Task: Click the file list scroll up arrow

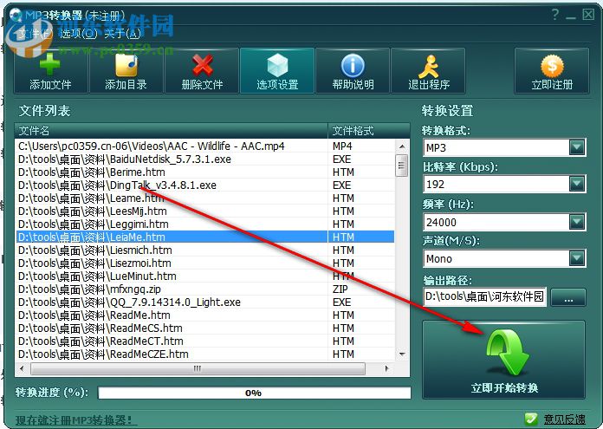Action: (402, 146)
